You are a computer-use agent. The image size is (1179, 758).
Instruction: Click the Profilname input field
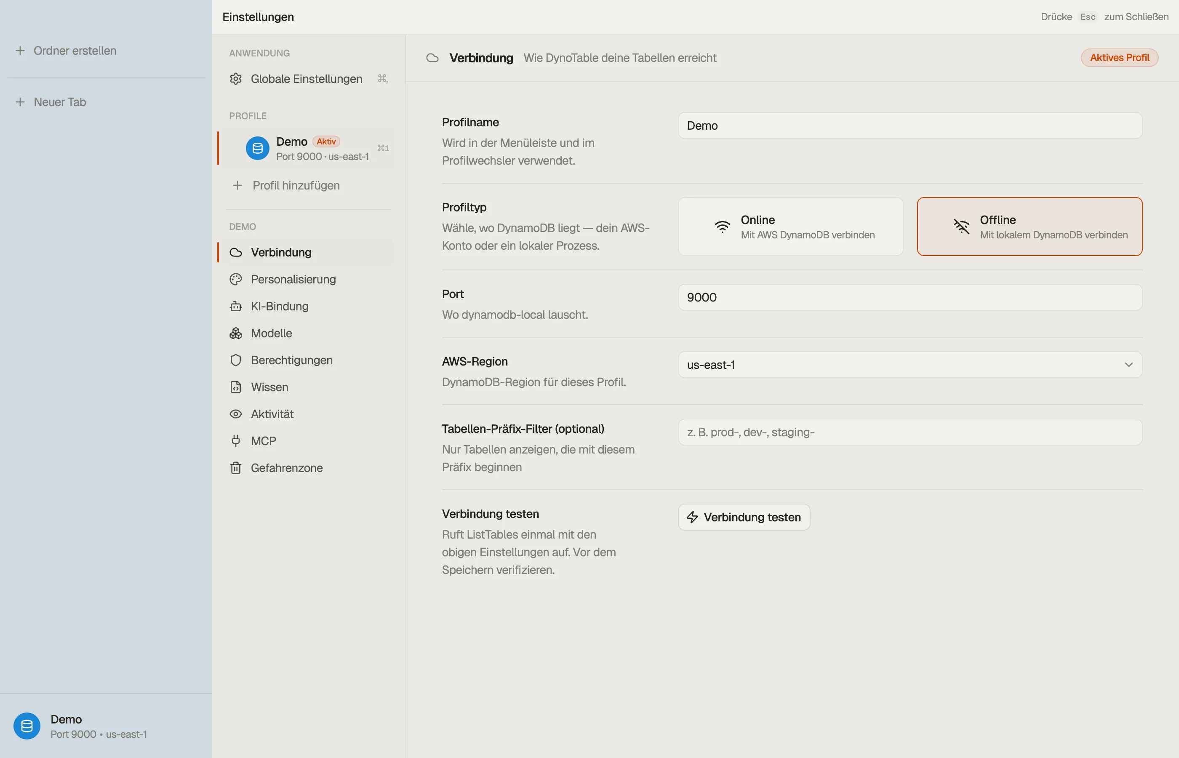coord(910,125)
